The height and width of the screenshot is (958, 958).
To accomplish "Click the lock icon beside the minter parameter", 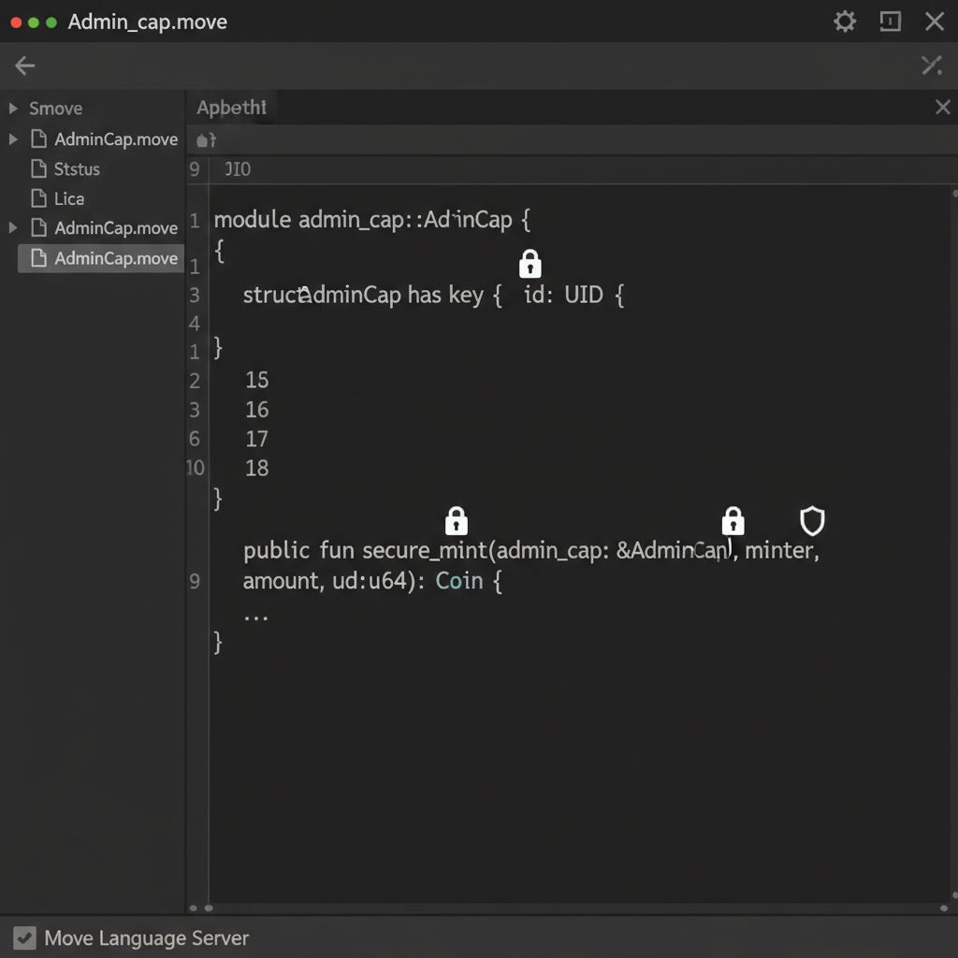I will [x=733, y=521].
